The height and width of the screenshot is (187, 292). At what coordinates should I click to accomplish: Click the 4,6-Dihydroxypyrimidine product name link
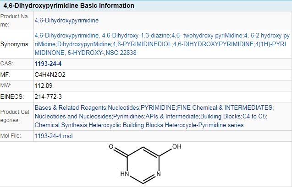(x=66, y=21)
